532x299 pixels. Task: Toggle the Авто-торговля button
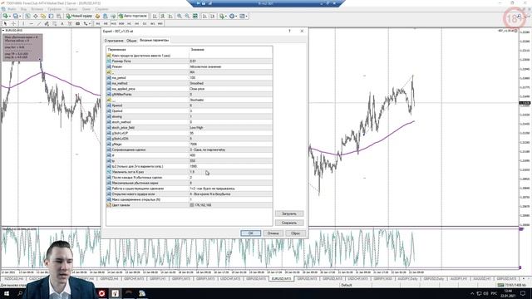tap(133, 16)
